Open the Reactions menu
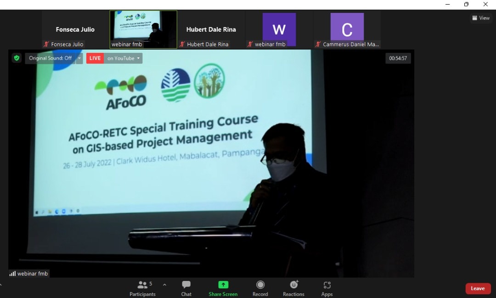The width and height of the screenshot is (496, 298). [293, 288]
